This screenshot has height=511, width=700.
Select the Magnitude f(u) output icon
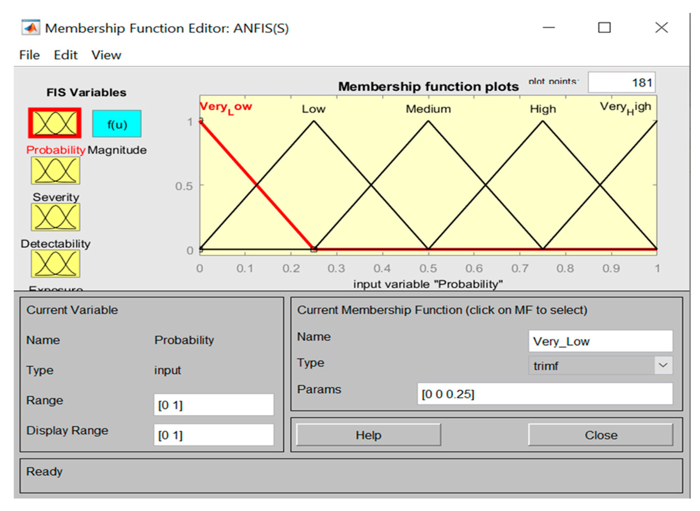117,124
